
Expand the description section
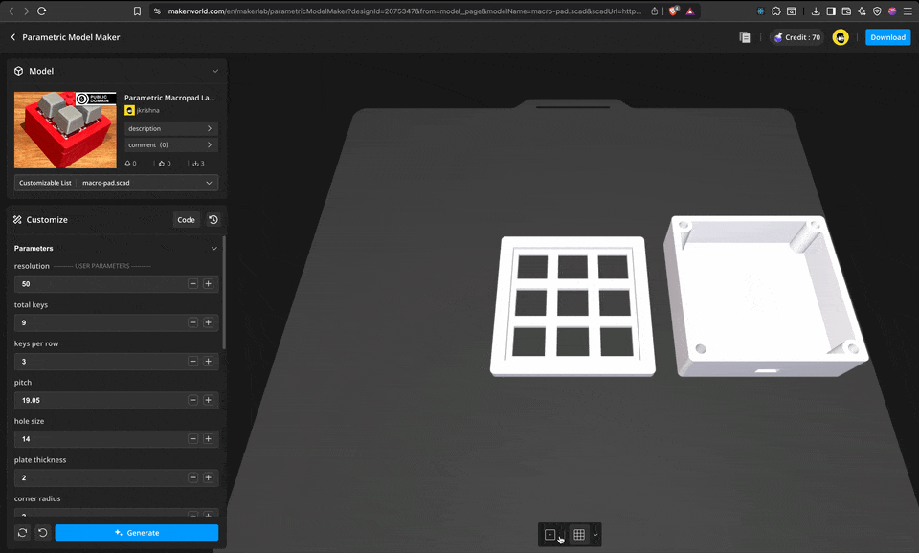tap(170, 128)
